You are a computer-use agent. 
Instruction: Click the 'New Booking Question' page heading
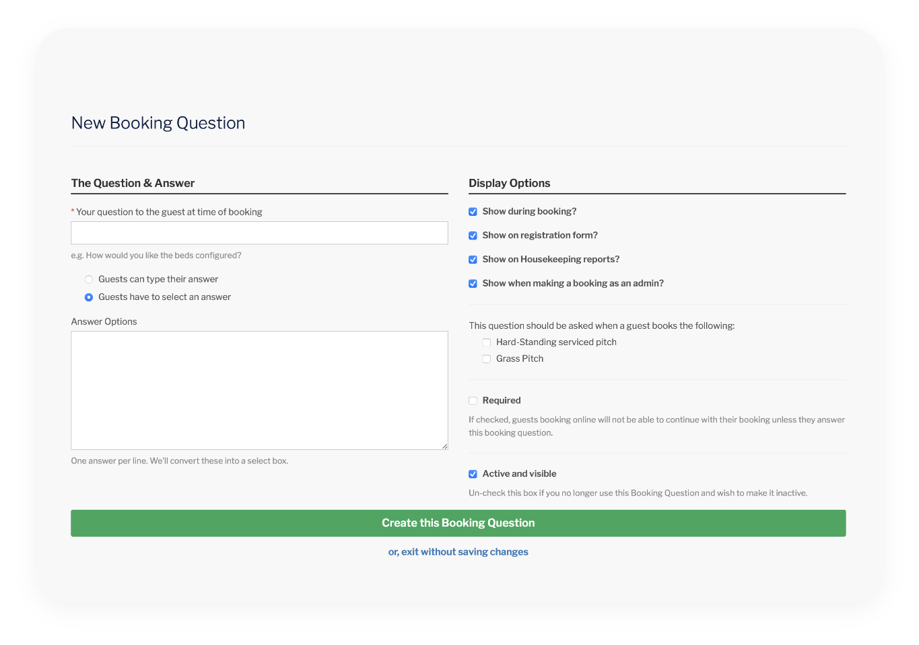pos(158,123)
